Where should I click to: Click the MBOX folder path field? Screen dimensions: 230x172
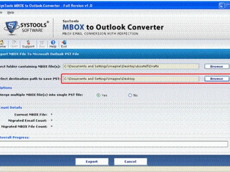[x=131, y=67]
